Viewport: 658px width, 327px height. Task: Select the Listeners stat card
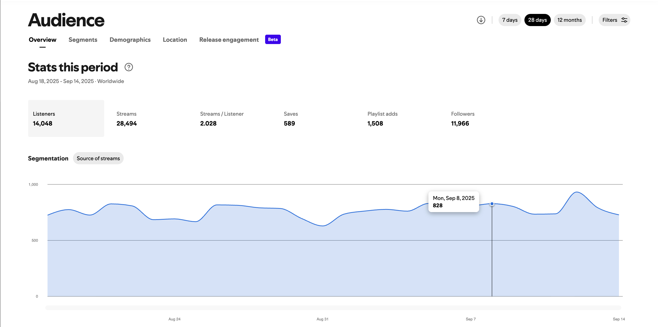point(66,119)
